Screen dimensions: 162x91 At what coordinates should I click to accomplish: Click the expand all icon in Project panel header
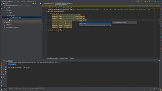point(35,3)
